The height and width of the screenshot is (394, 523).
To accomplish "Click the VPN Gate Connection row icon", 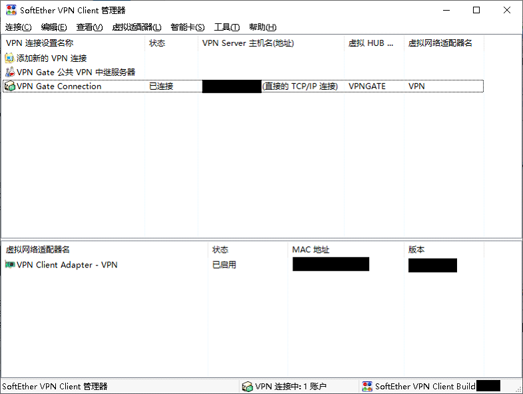I will pos(10,86).
